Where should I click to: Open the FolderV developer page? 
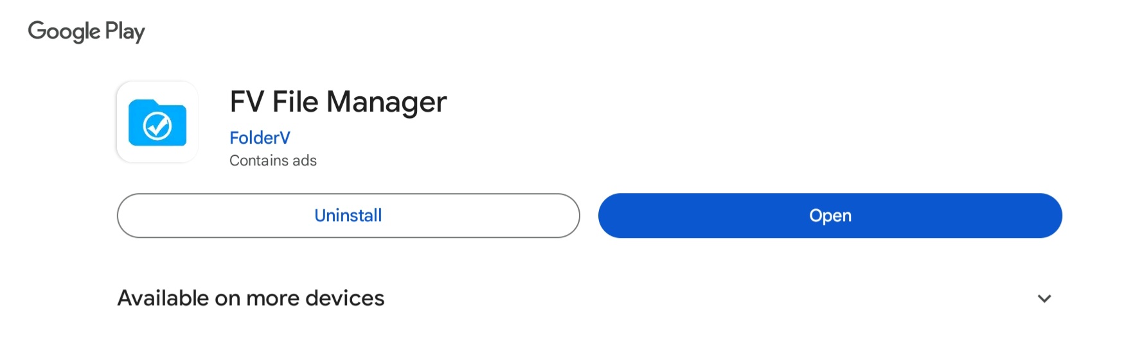tap(260, 138)
